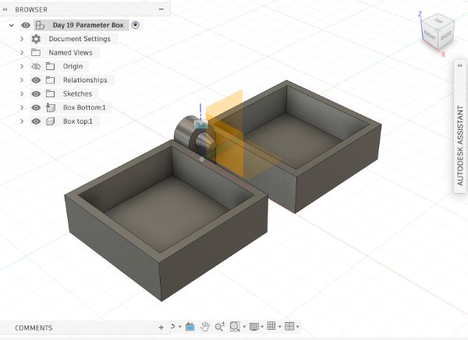The image size is (468, 340).
Task: Open Grid and Snaps settings icon
Action: (x=271, y=326)
